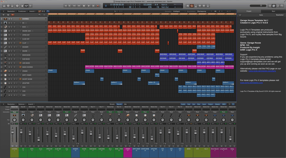Open the Verschieben Überlappung dropdown
The width and height of the screenshot is (286, 158).
[205, 11]
